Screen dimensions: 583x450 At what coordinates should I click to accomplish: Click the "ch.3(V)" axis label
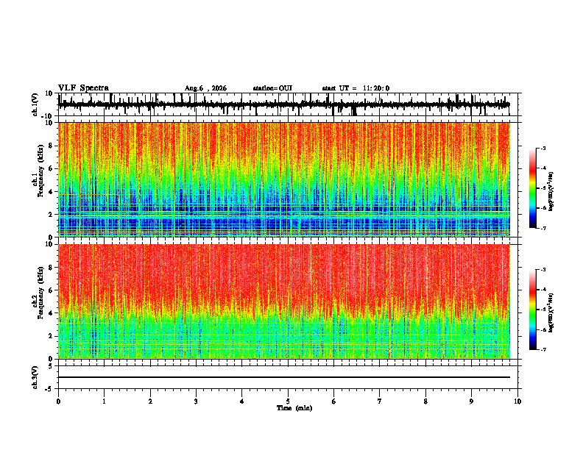[35, 377]
